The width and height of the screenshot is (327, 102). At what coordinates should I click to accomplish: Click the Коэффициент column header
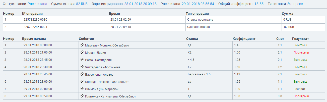244,39
